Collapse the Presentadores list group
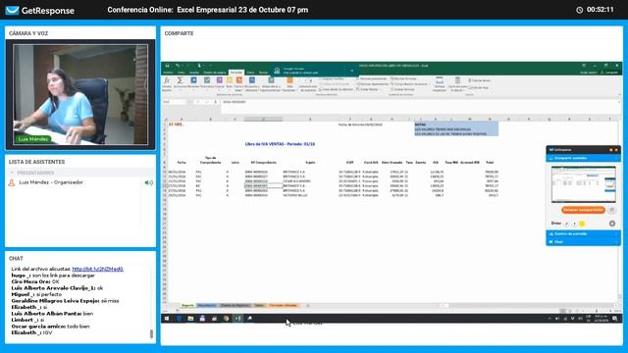Screen dimensions: 628x353 click(x=12, y=173)
